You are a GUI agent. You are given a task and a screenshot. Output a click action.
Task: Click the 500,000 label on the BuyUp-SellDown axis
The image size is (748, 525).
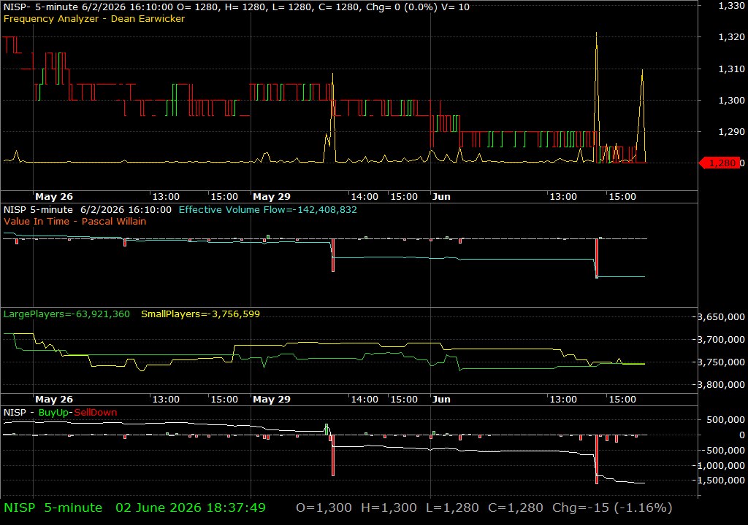click(725, 420)
